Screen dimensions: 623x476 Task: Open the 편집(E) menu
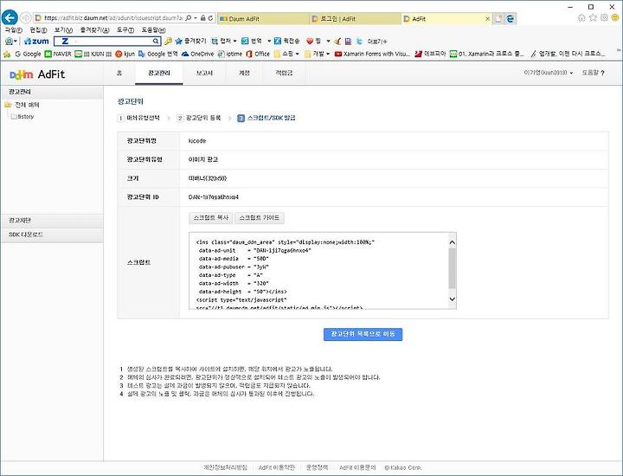tap(38, 30)
